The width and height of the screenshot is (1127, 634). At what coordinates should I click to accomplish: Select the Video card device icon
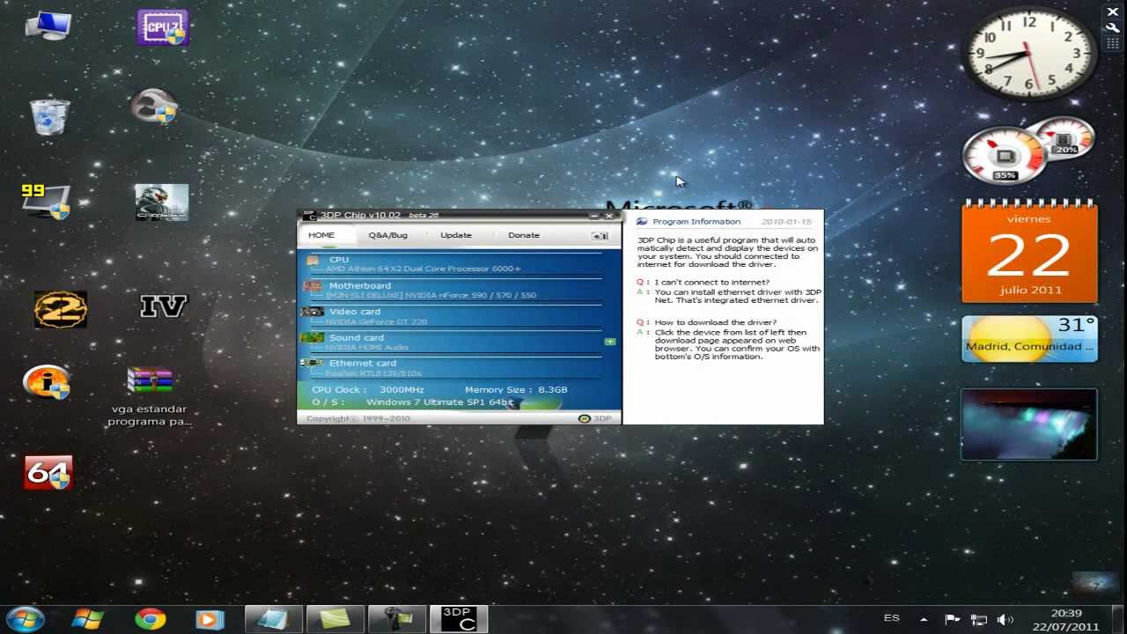[312, 312]
